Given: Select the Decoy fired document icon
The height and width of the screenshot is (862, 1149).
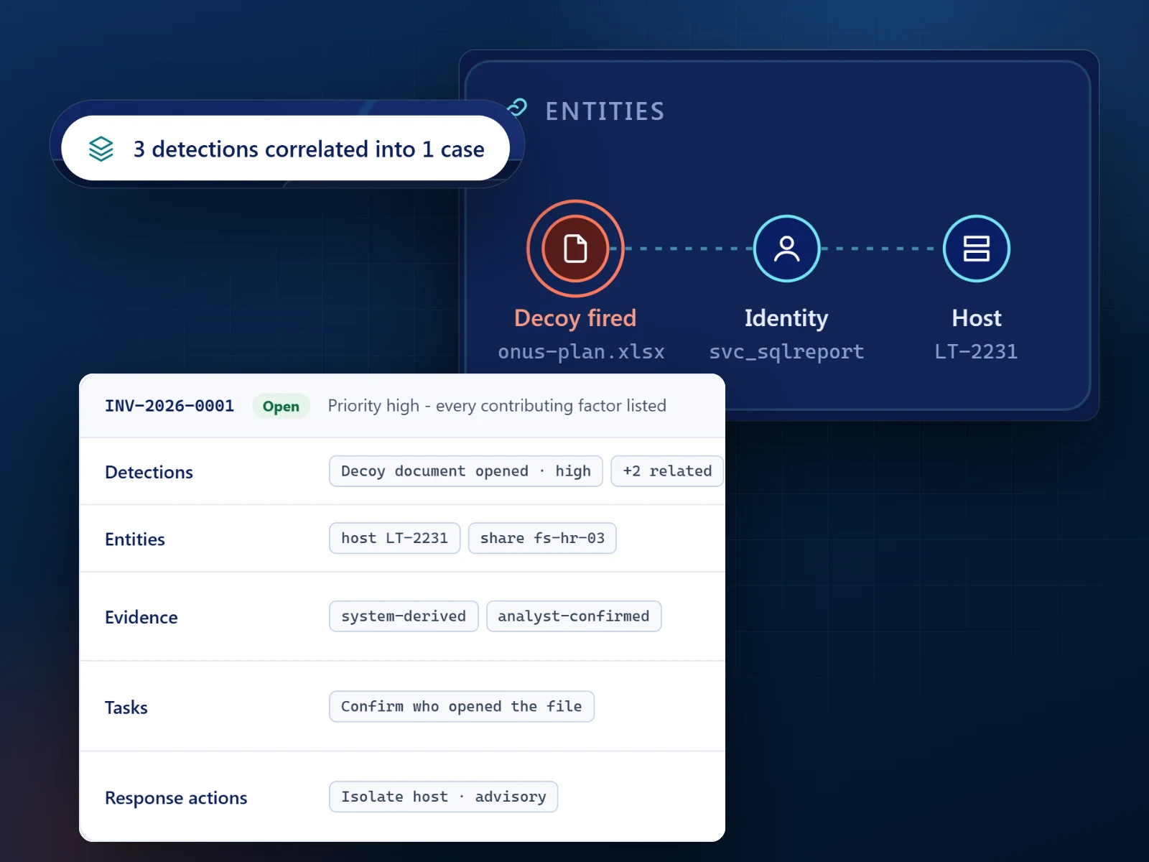Looking at the screenshot, I should (575, 249).
